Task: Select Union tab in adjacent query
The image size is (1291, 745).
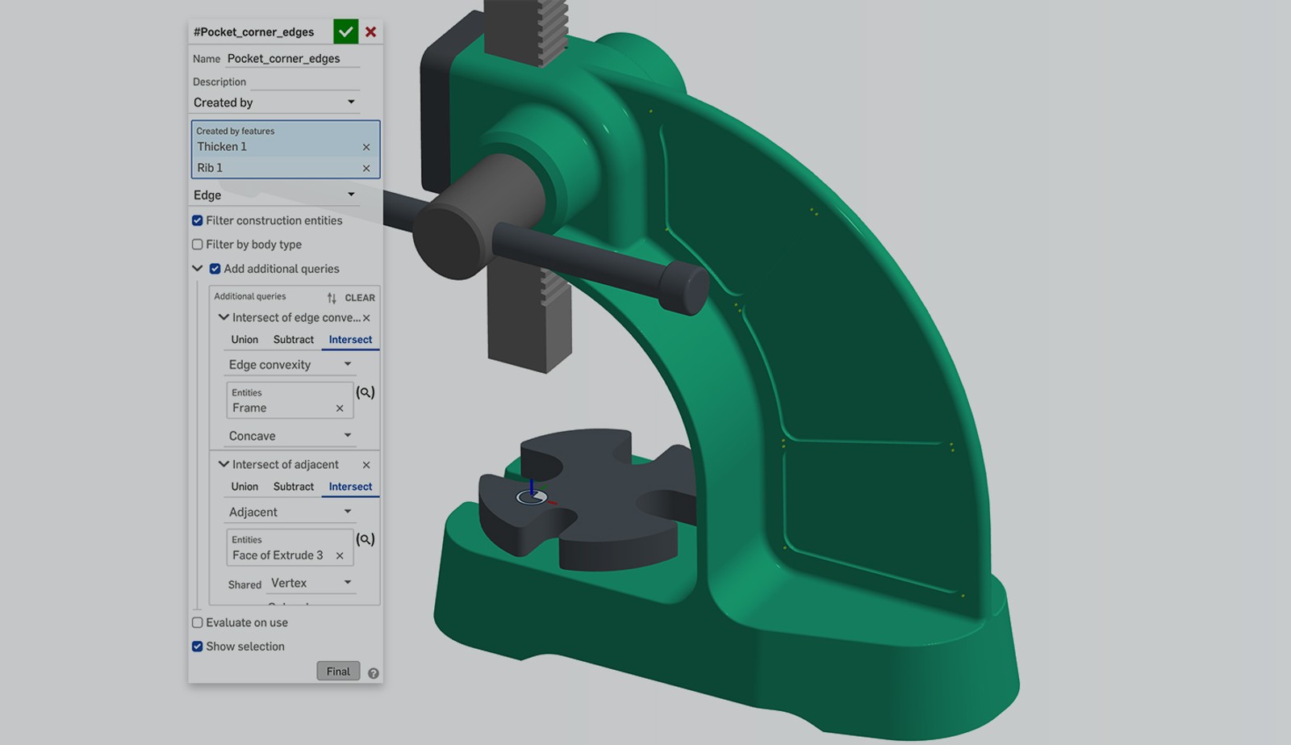Action: pos(244,487)
